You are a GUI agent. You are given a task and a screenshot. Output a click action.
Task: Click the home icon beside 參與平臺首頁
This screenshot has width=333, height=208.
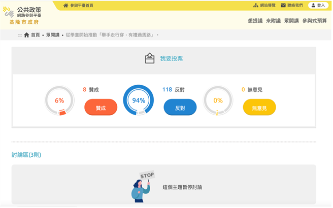(66, 6)
